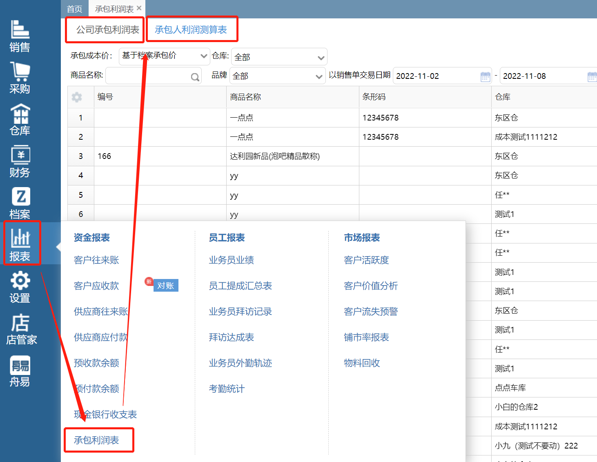Open the 业务员业绩 report
Viewport: 597px width, 462px height.
point(232,260)
